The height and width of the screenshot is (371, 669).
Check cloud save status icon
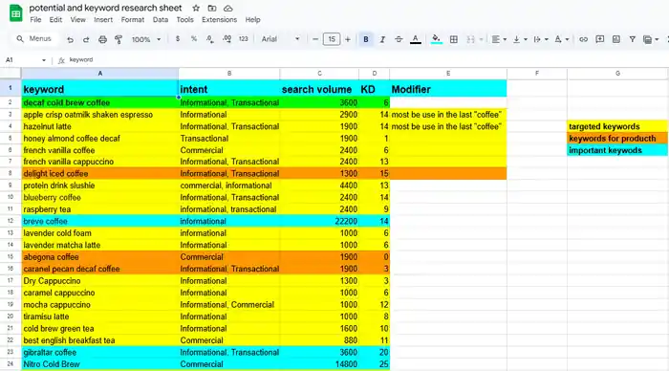(228, 8)
